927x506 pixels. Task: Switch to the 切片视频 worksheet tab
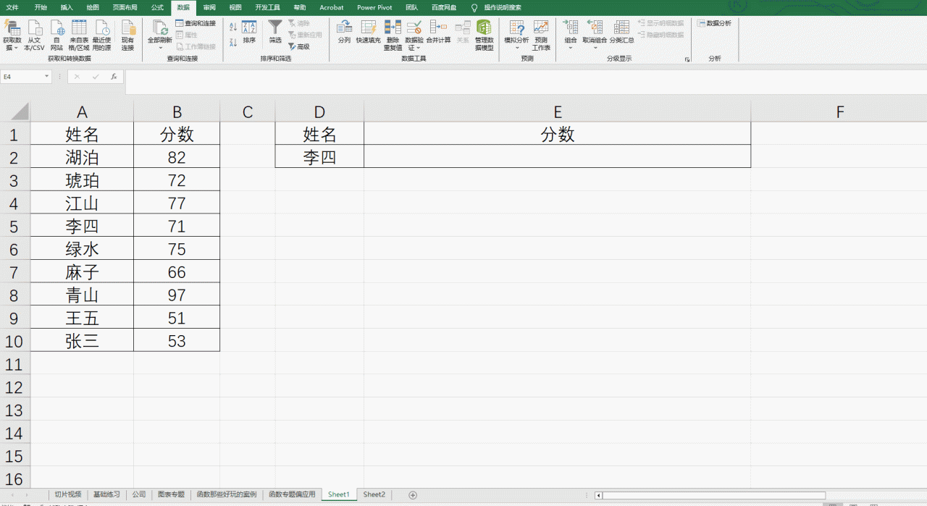67,494
